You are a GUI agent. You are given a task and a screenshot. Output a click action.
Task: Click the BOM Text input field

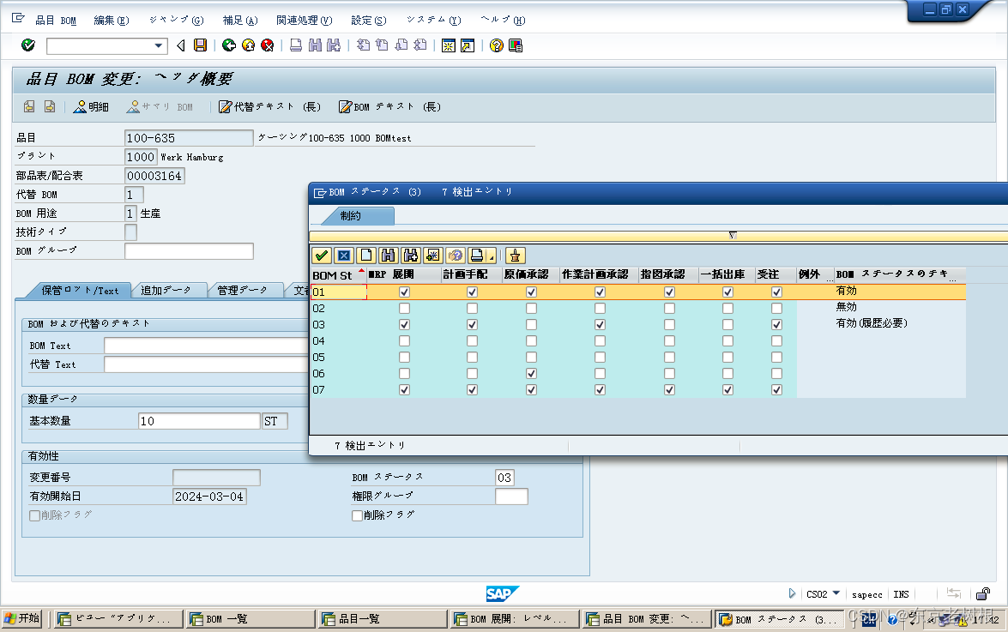coord(206,346)
